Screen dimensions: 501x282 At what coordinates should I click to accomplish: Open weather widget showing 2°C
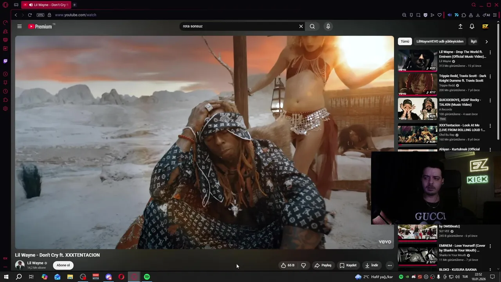point(374,277)
